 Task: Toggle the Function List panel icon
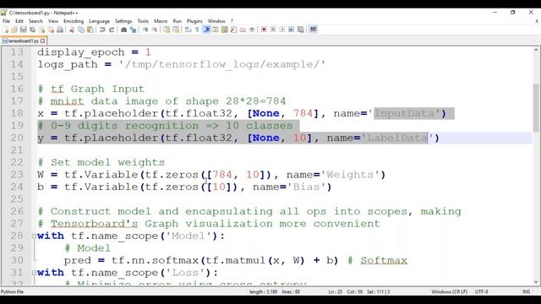click(x=233, y=30)
